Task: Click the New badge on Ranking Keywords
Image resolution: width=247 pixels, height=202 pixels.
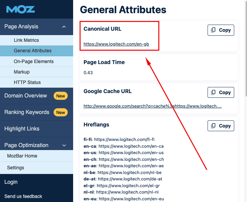Action: (x=61, y=112)
